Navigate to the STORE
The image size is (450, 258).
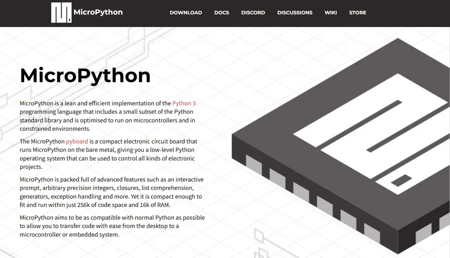click(357, 12)
